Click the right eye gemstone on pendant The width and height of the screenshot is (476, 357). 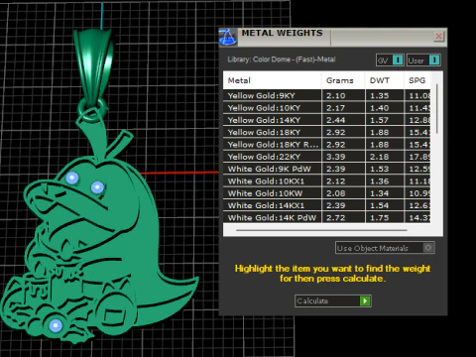pyautogui.click(x=97, y=187)
